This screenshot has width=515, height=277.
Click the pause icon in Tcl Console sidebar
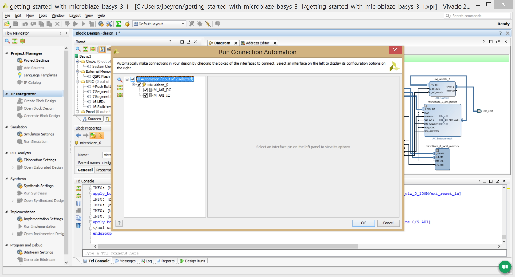(x=78, y=203)
